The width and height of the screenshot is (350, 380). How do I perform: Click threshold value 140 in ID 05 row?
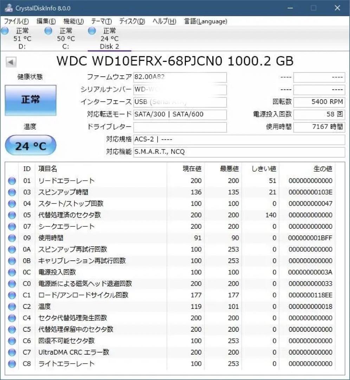[x=271, y=215]
